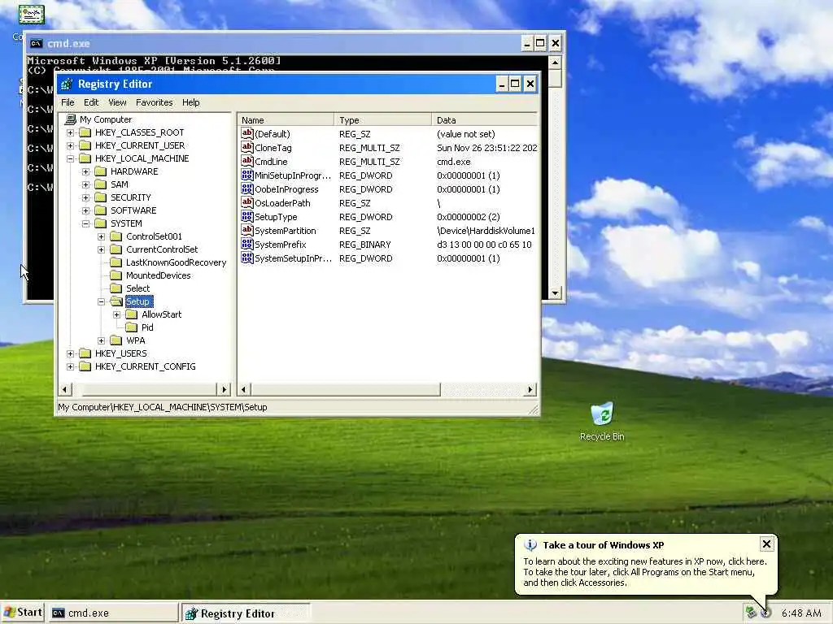833x624 pixels.
Task: Click the SystemPrefix binary value icon
Action: coord(247,244)
